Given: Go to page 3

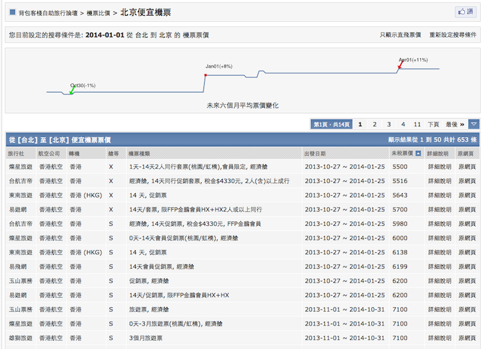Looking at the screenshot, I should tap(389, 124).
